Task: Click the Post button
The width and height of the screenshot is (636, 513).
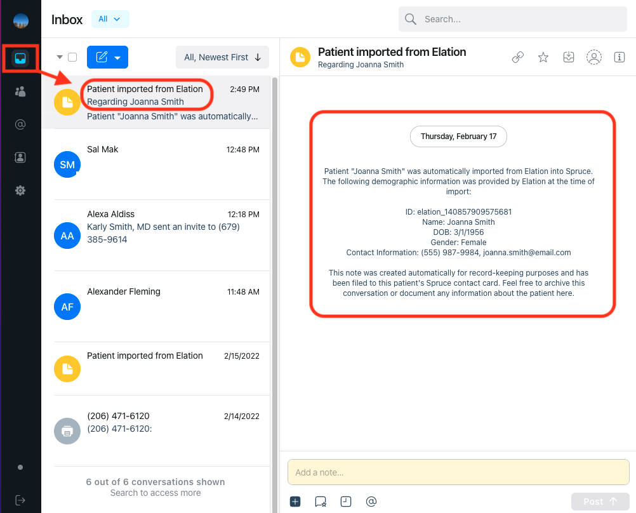Action: tap(600, 502)
